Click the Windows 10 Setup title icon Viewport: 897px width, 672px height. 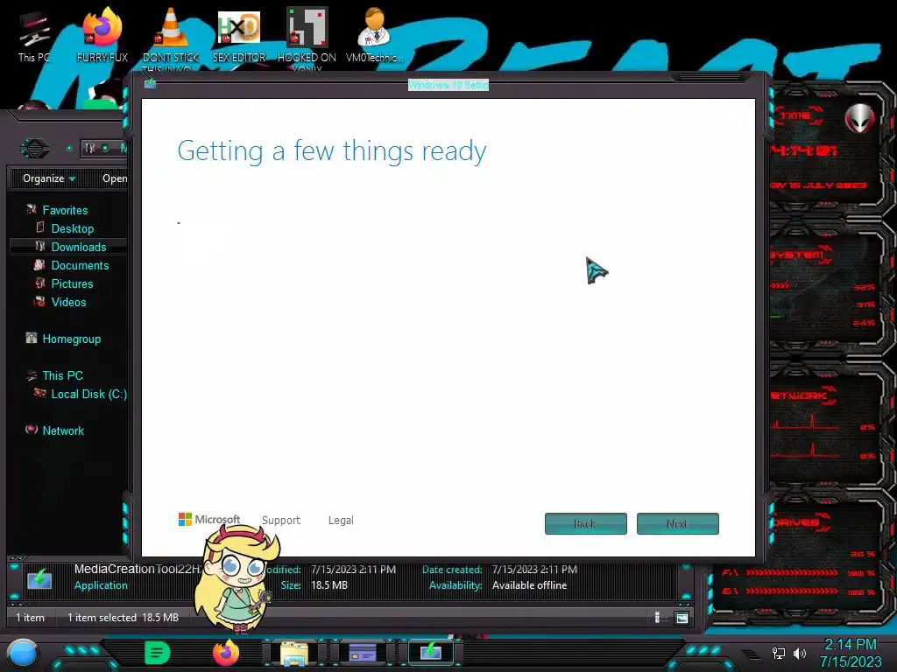coord(150,84)
